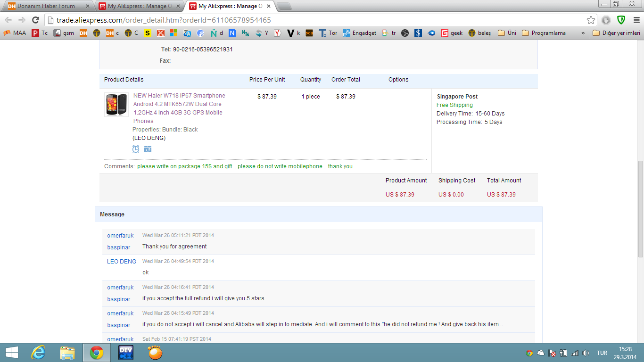Go forward using the browser forward arrow
Screen dimensions: 644x362
(x=22, y=20)
